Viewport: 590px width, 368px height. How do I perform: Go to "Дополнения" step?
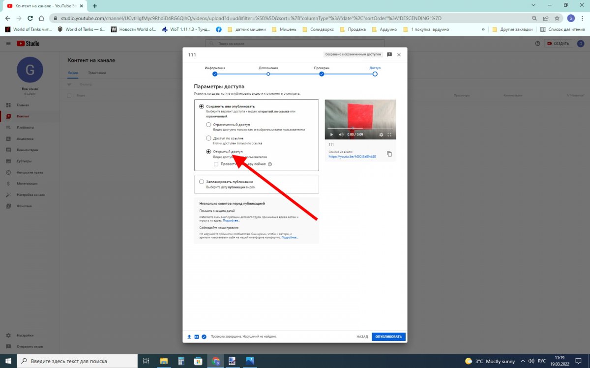268,74
